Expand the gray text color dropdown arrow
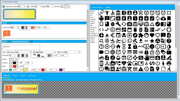Screen dimensions: 180x101 point(52,56)
